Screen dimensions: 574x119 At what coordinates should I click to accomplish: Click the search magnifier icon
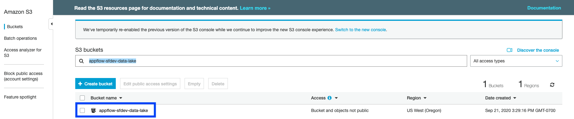[x=81, y=61]
